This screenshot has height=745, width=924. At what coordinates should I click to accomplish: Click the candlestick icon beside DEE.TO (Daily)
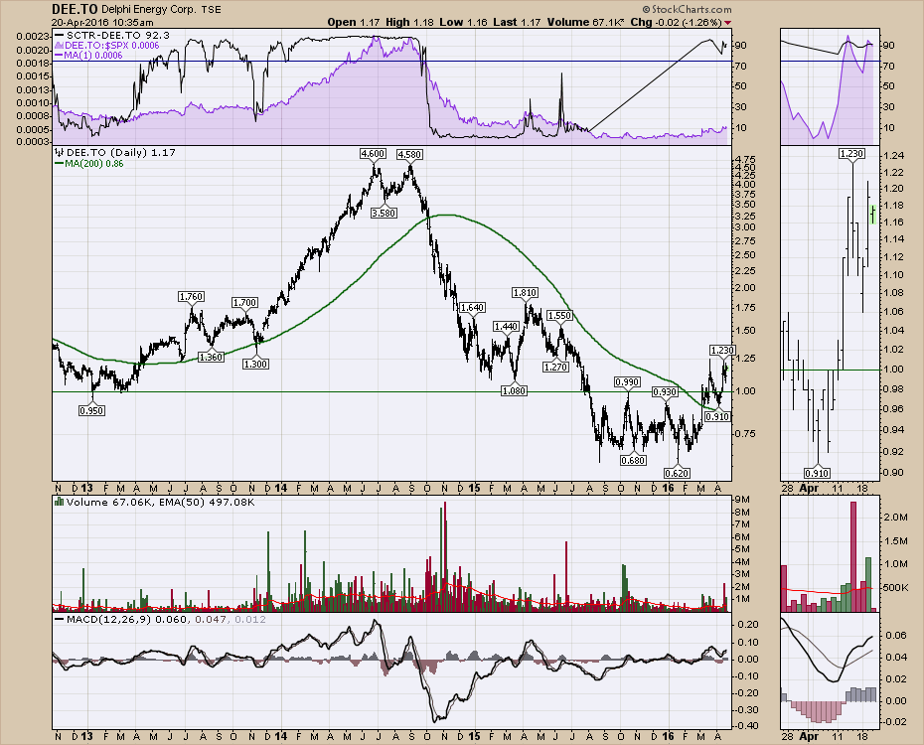[x=60, y=152]
